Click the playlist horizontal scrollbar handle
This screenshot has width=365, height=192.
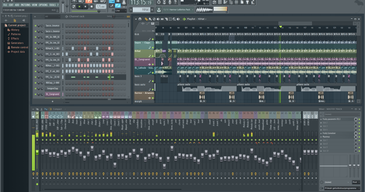click(x=295, y=23)
